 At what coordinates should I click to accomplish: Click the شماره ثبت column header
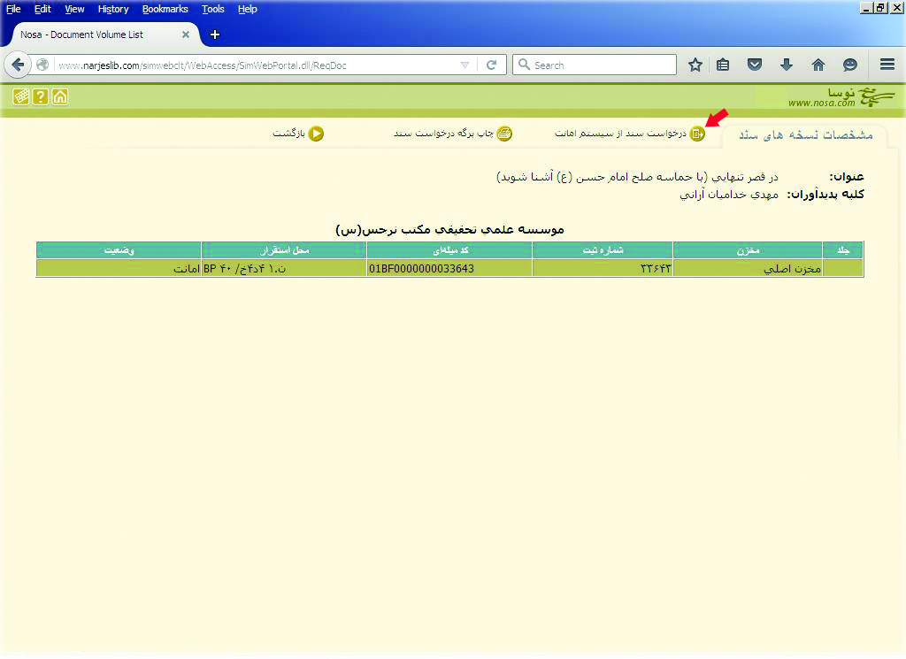603,250
